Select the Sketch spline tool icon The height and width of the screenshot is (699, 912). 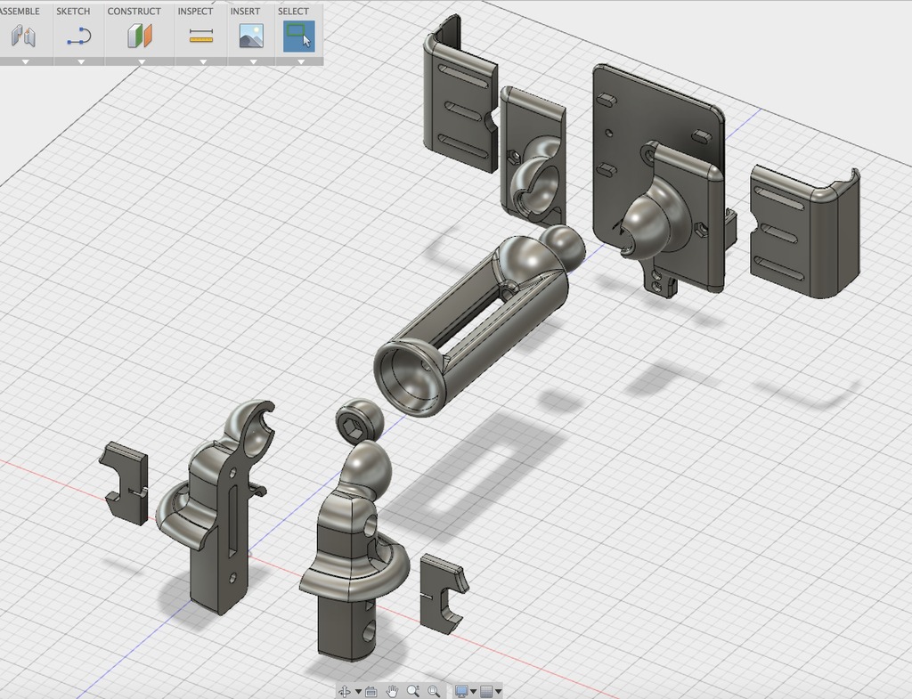79,36
